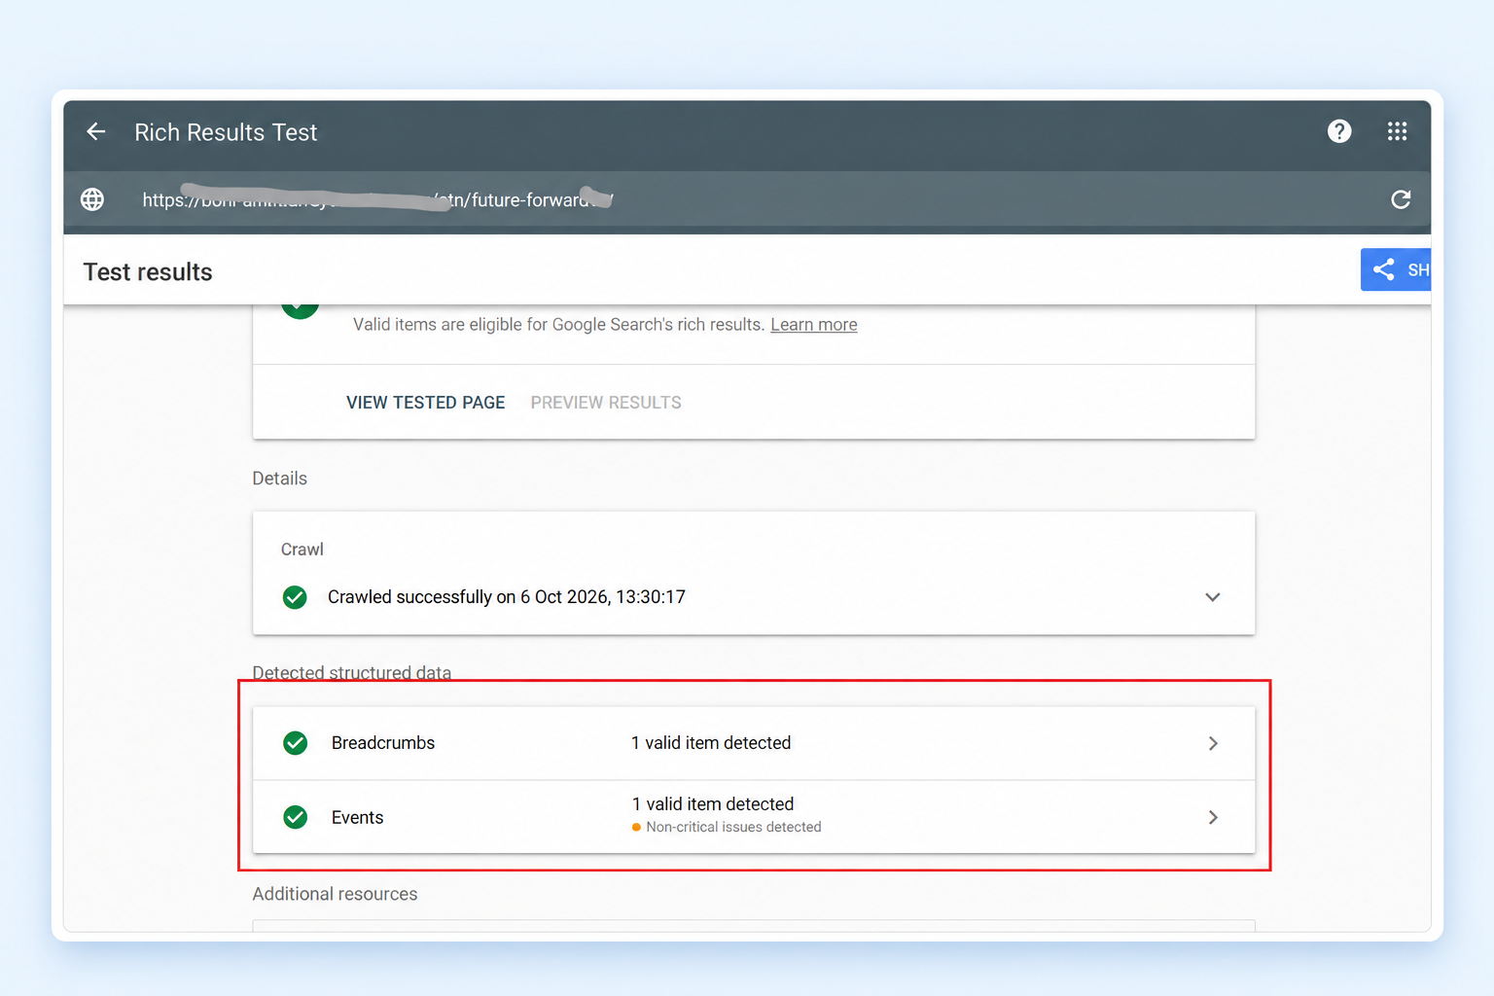This screenshot has width=1494, height=996.
Task: Reload the test with the refresh icon
Action: 1401,199
